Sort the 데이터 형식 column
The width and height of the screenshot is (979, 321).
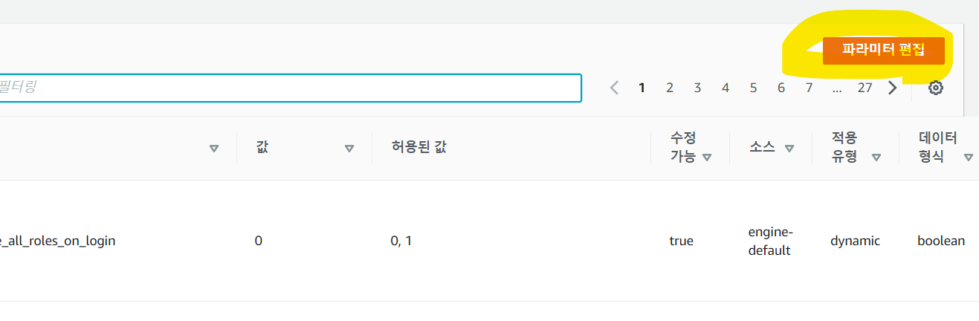[x=968, y=157]
